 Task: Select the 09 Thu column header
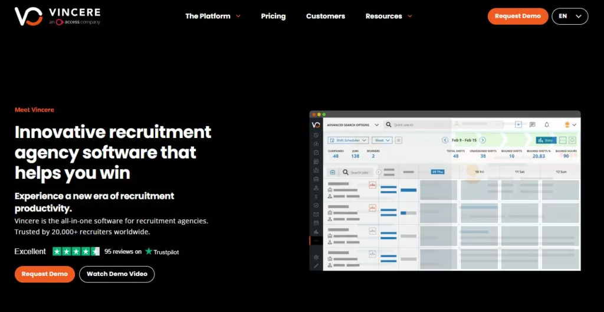[438, 172]
